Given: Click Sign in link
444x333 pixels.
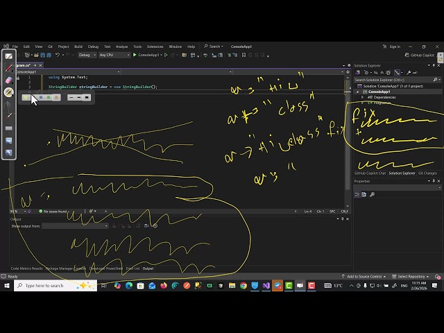Looking at the screenshot, I should pyautogui.click(x=392, y=46).
